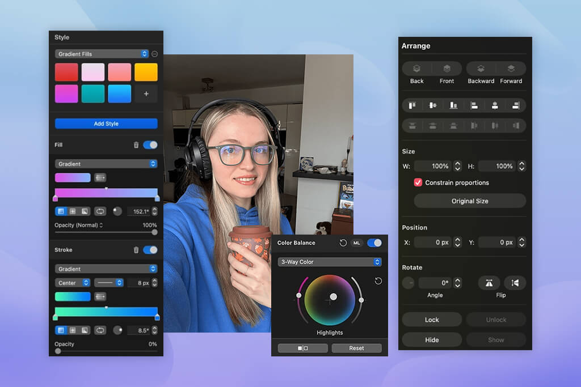
Task: Align objects to left edges
Action: click(x=474, y=105)
